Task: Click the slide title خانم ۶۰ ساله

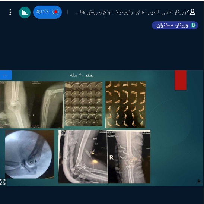Action: pos(82,75)
